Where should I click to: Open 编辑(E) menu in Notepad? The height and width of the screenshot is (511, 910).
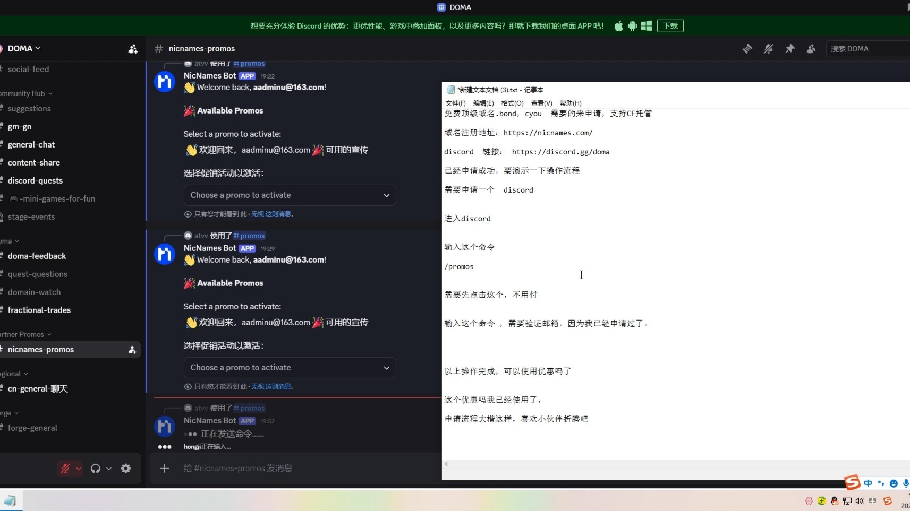click(x=483, y=103)
